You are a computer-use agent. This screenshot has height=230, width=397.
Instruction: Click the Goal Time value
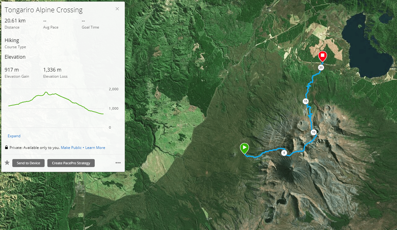pos(83,21)
